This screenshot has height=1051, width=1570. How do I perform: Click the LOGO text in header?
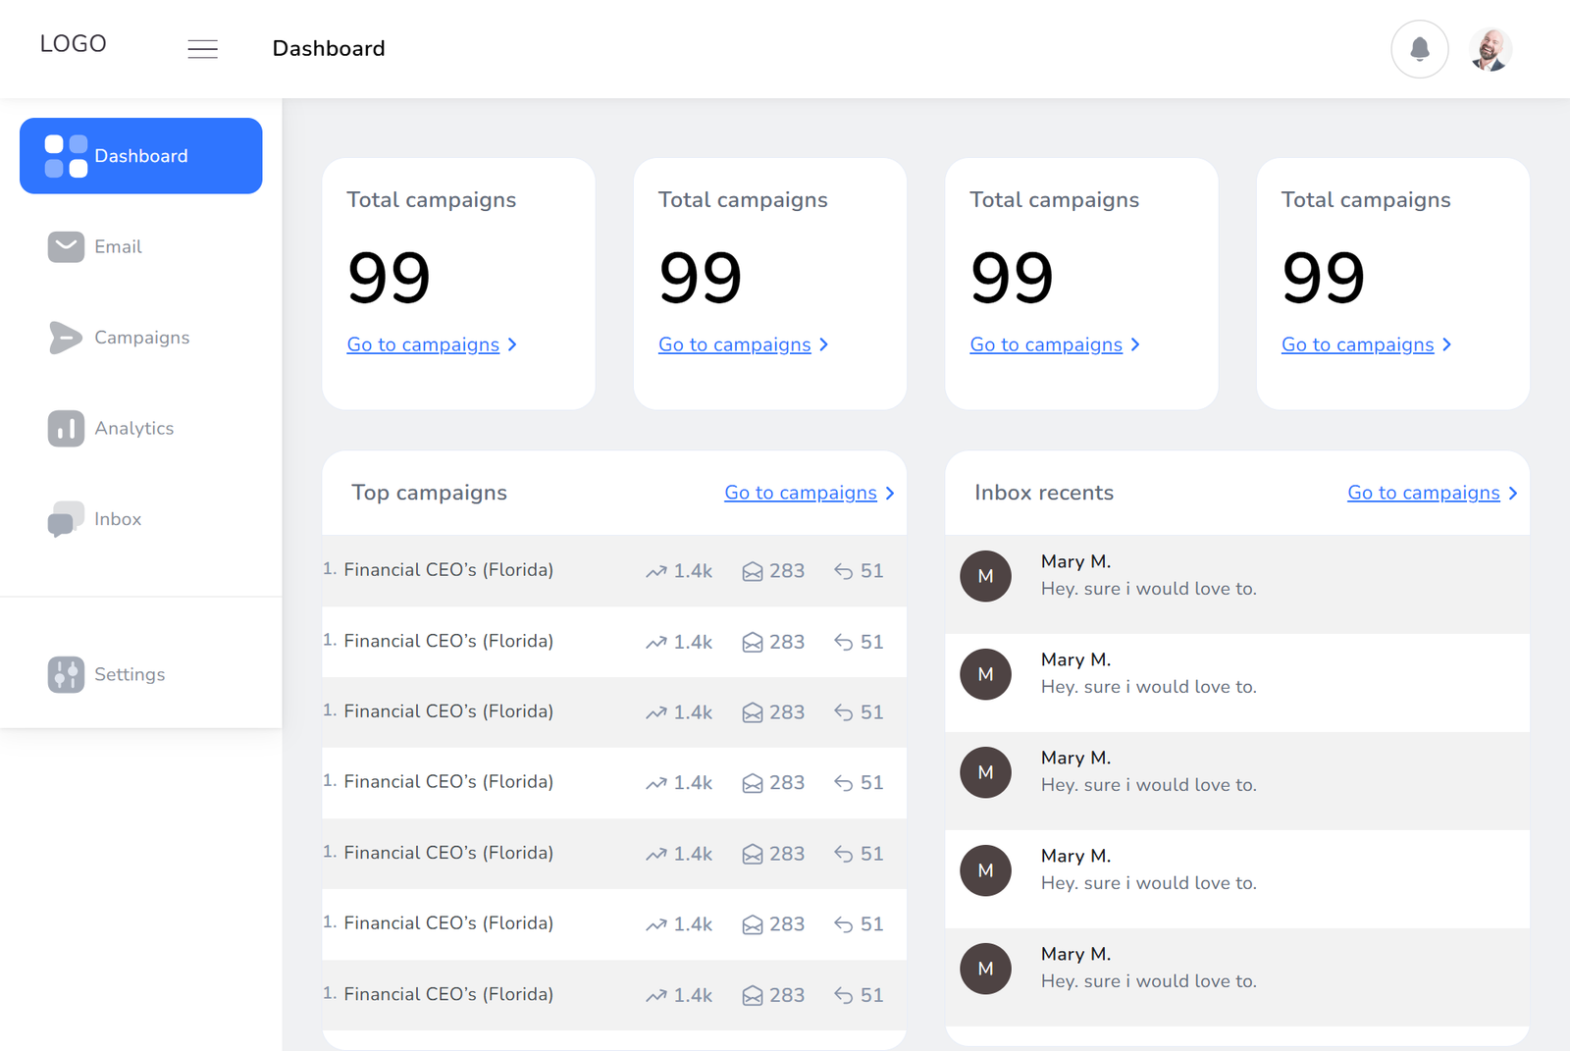pos(73,44)
